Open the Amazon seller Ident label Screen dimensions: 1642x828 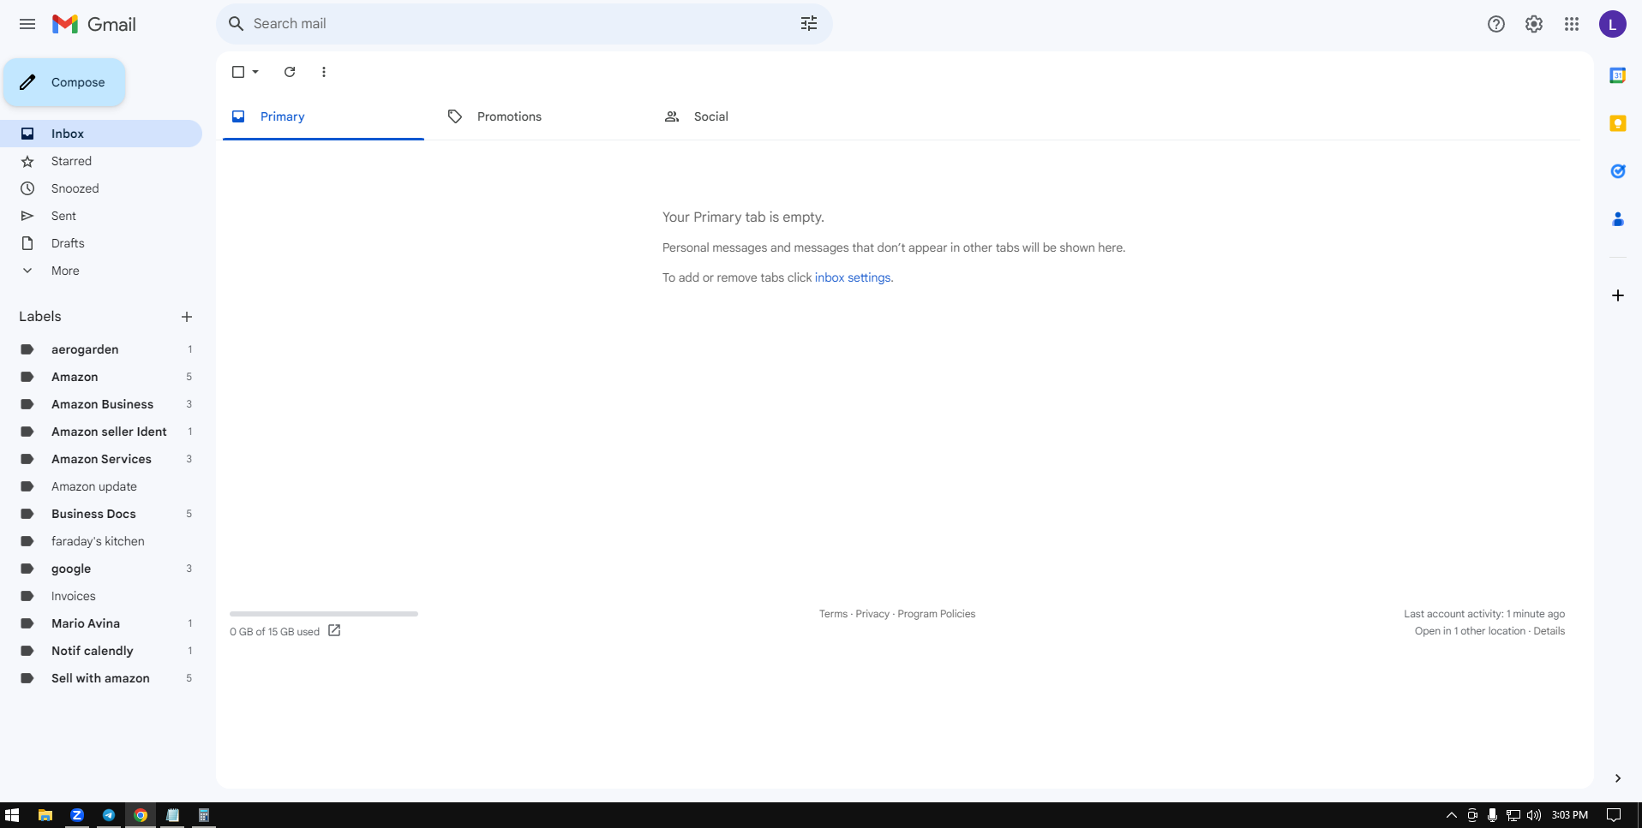101,432
